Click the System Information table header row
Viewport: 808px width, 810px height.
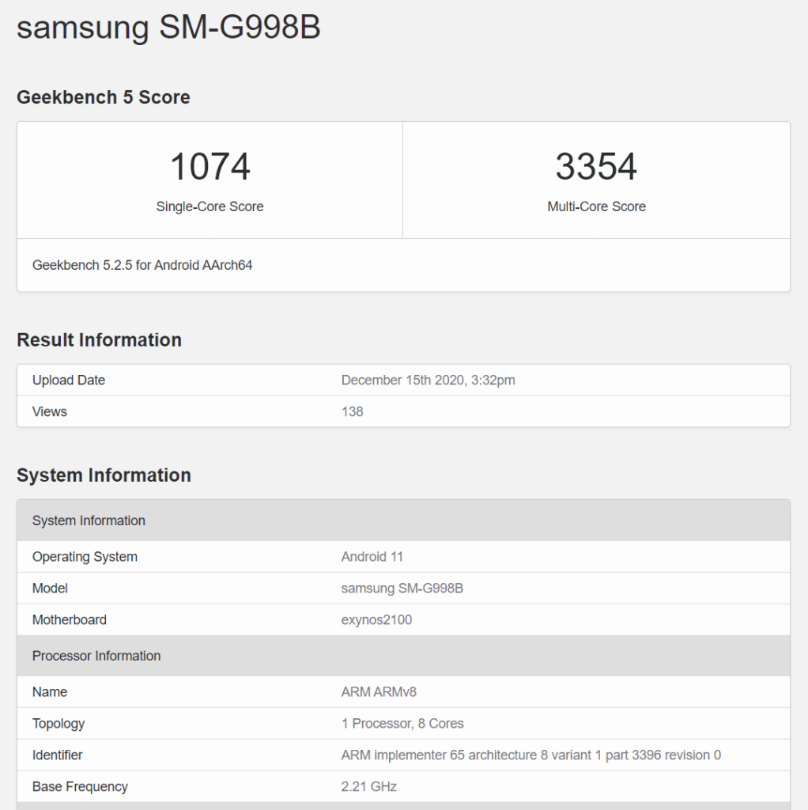(x=403, y=520)
